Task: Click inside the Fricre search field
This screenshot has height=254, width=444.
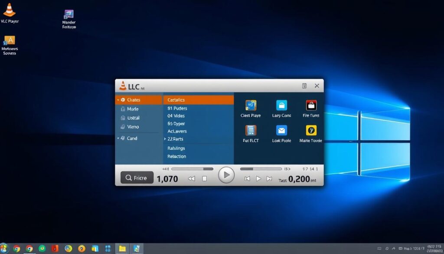Action: [136, 177]
